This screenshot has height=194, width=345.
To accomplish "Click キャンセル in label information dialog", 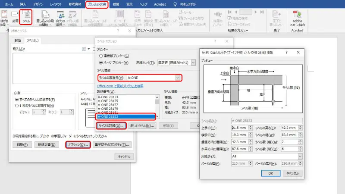I will (292, 173).
